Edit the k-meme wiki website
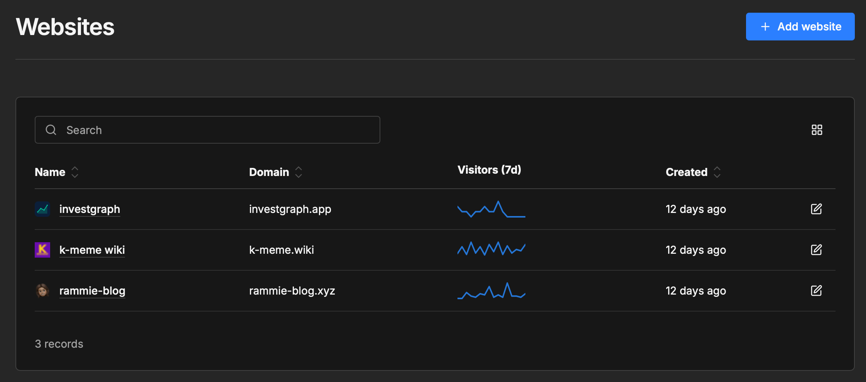866x382 pixels. pos(816,250)
